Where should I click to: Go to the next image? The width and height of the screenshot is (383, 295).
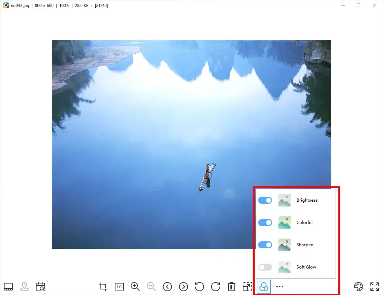pos(183,287)
